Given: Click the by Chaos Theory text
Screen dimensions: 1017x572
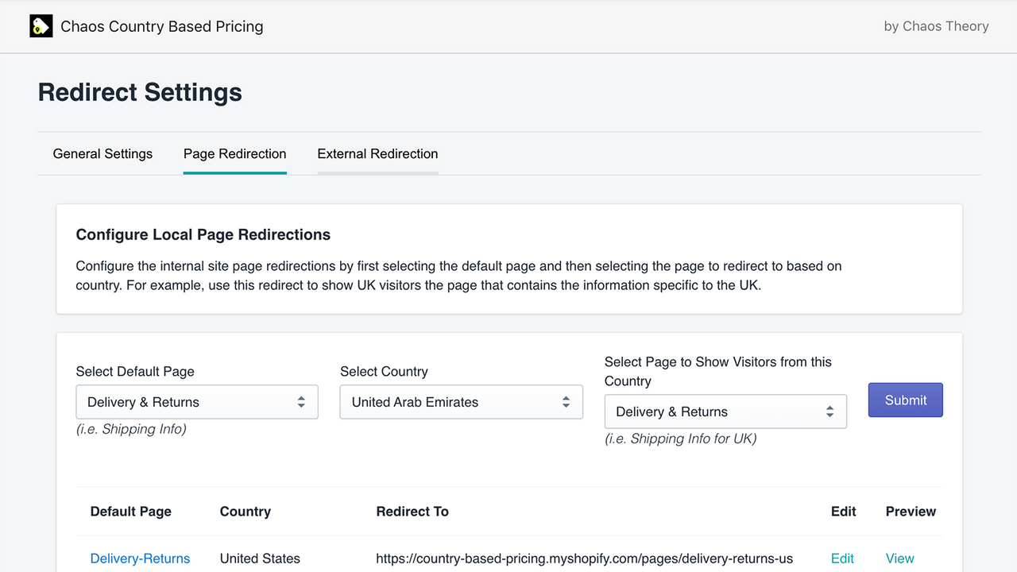Looking at the screenshot, I should [936, 26].
